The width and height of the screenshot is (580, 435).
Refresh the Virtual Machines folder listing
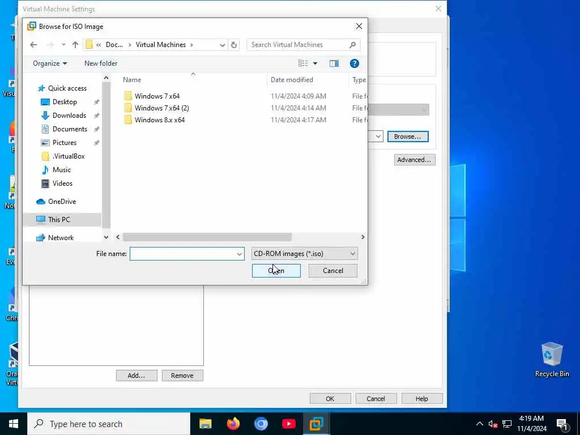(x=234, y=45)
